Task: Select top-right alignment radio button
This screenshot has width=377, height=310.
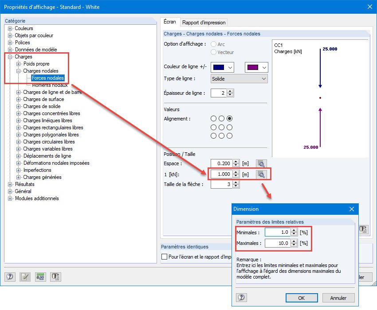Action: 230,119
